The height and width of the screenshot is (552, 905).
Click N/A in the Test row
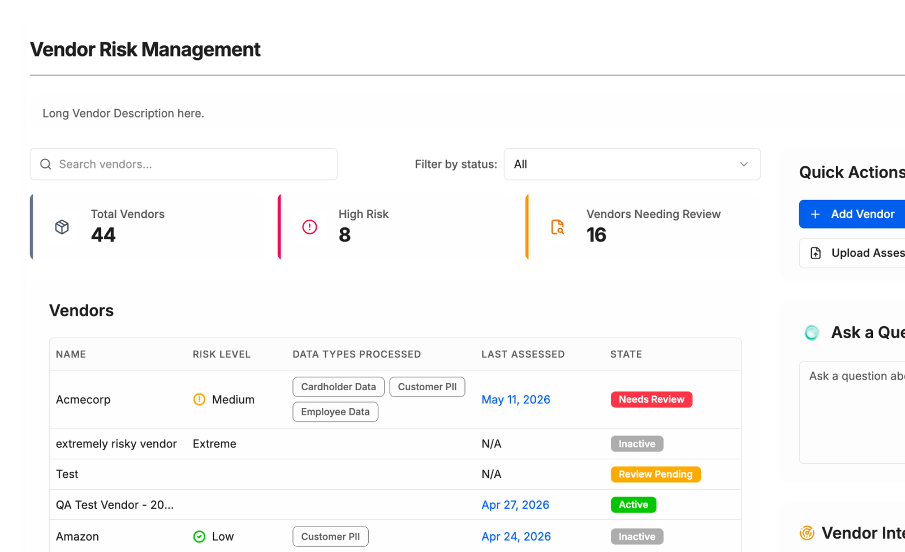tap(492, 474)
